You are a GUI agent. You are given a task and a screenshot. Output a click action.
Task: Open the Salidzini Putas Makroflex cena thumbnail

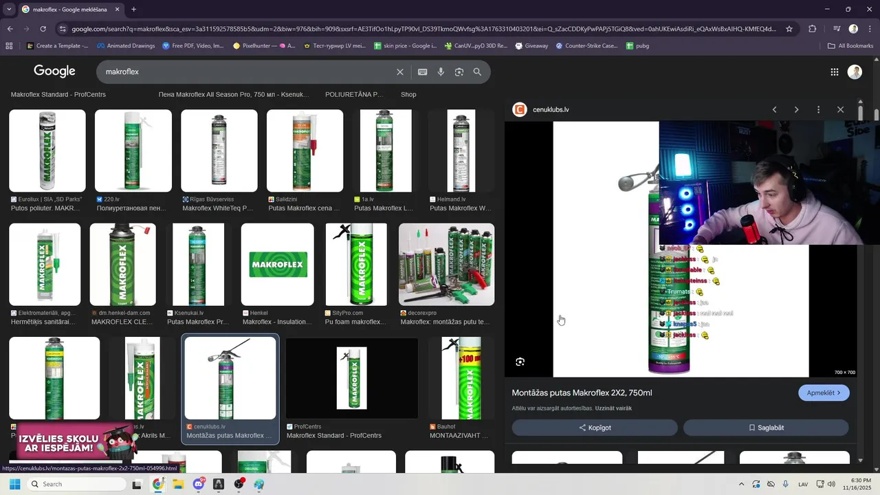(x=305, y=151)
